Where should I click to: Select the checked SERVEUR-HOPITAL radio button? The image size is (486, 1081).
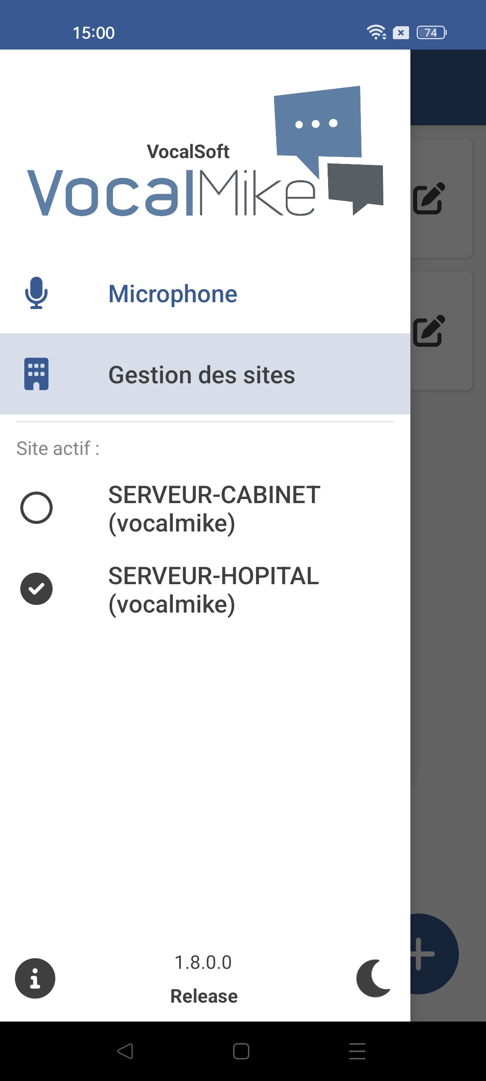tap(36, 589)
